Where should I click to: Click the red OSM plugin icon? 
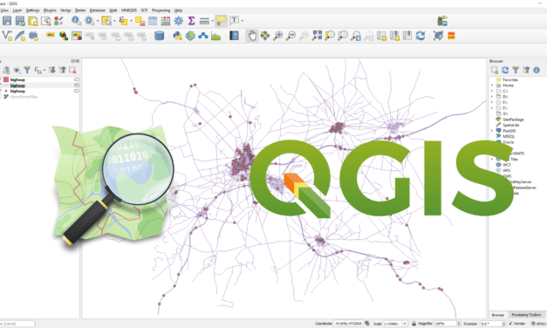pos(451,36)
